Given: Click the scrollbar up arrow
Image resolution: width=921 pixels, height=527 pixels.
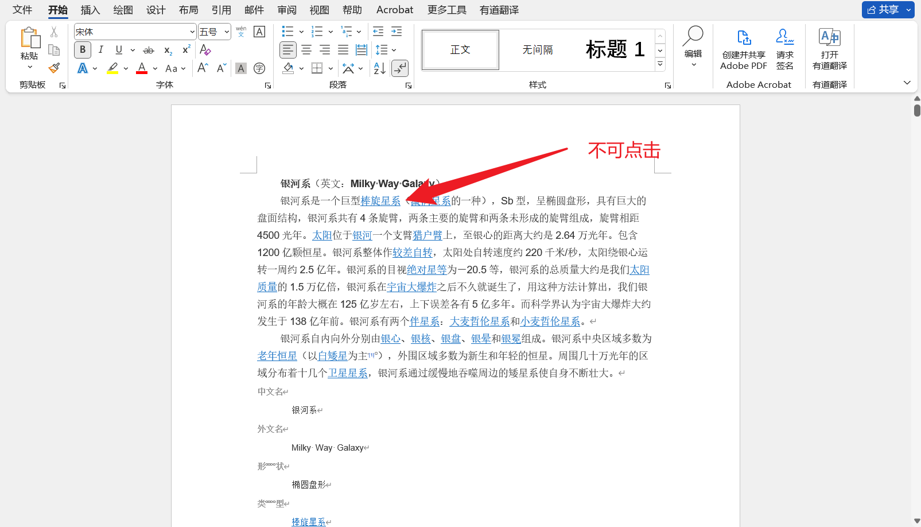Looking at the screenshot, I should [x=916, y=98].
